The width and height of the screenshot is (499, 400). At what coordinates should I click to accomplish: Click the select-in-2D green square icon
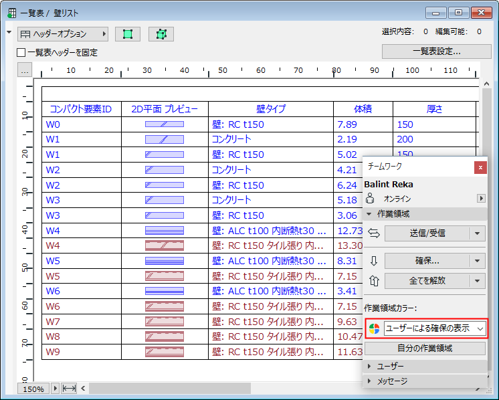point(128,34)
